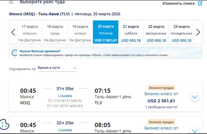Expand the 32h 20m flight details chevron

pos(195,130)
